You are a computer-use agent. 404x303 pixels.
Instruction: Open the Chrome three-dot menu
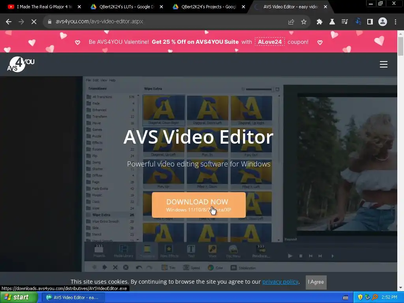[x=395, y=22]
